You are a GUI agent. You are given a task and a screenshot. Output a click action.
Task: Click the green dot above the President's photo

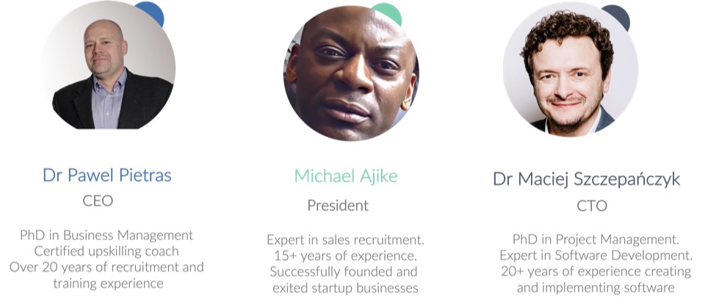coord(389,11)
